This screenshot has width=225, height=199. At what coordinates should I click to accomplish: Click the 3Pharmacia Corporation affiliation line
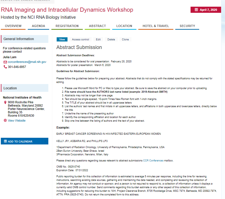82,154
